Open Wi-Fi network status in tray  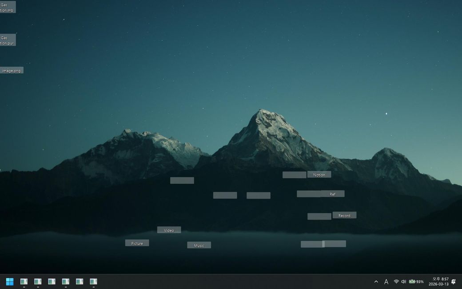396,281
